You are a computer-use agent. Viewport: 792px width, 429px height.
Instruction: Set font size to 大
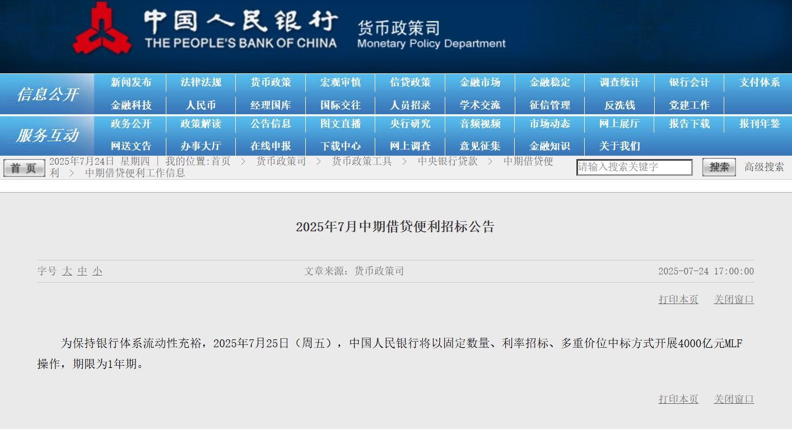(x=67, y=271)
